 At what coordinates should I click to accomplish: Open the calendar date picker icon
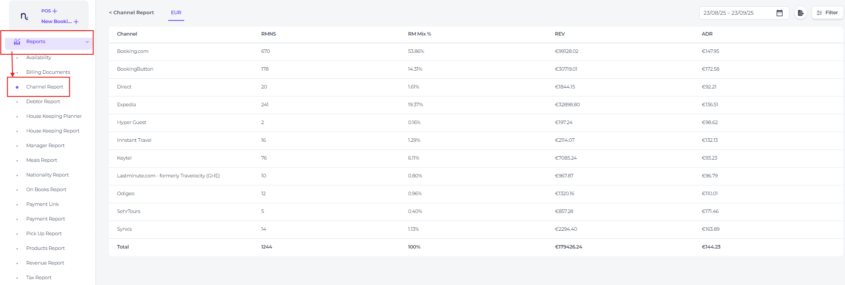[780, 13]
